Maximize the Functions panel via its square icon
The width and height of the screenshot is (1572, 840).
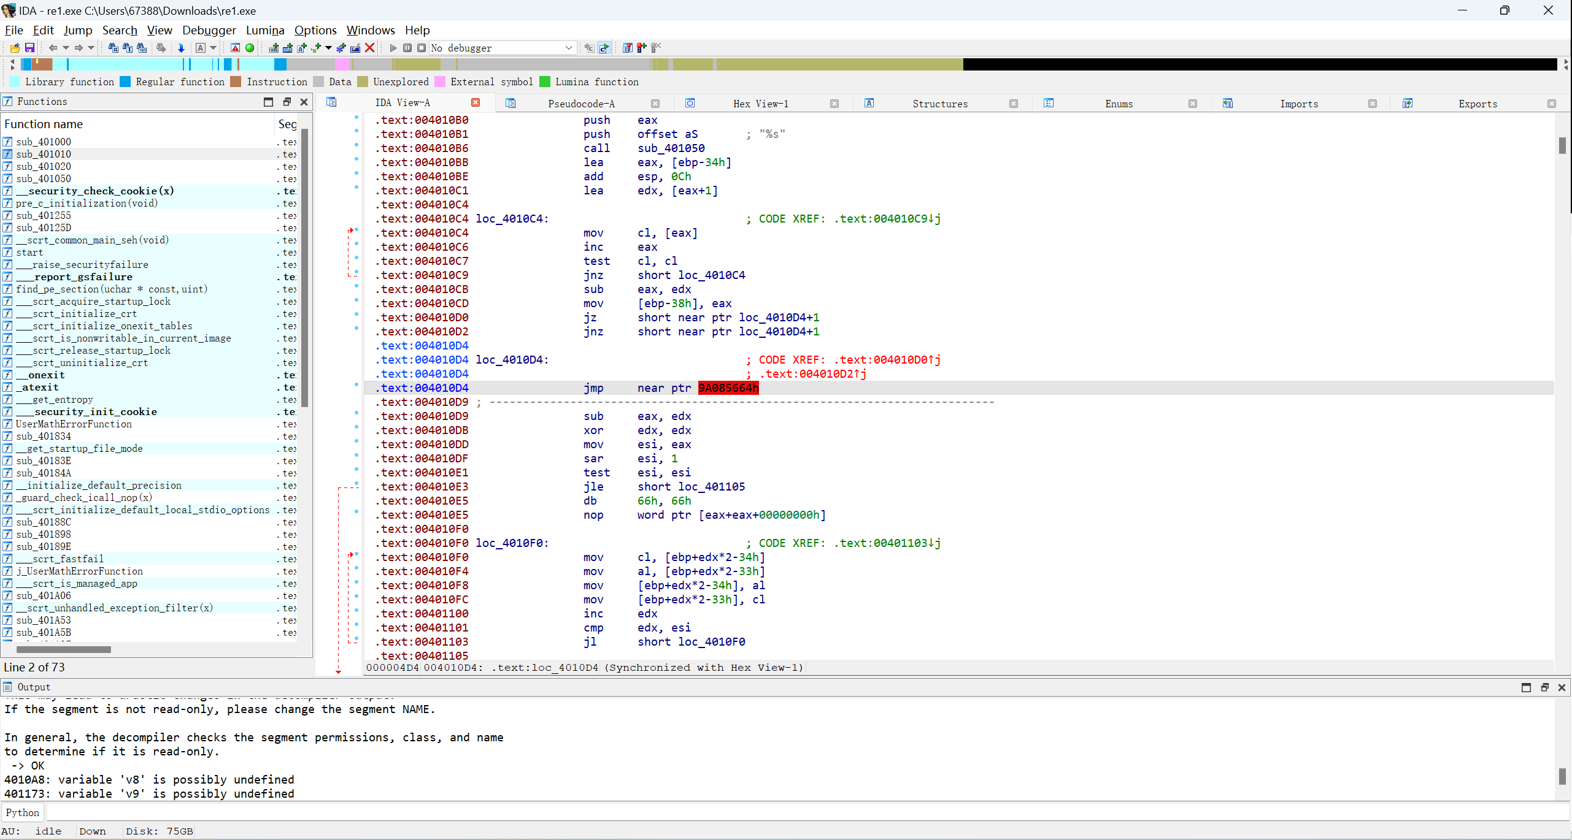[x=268, y=102]
